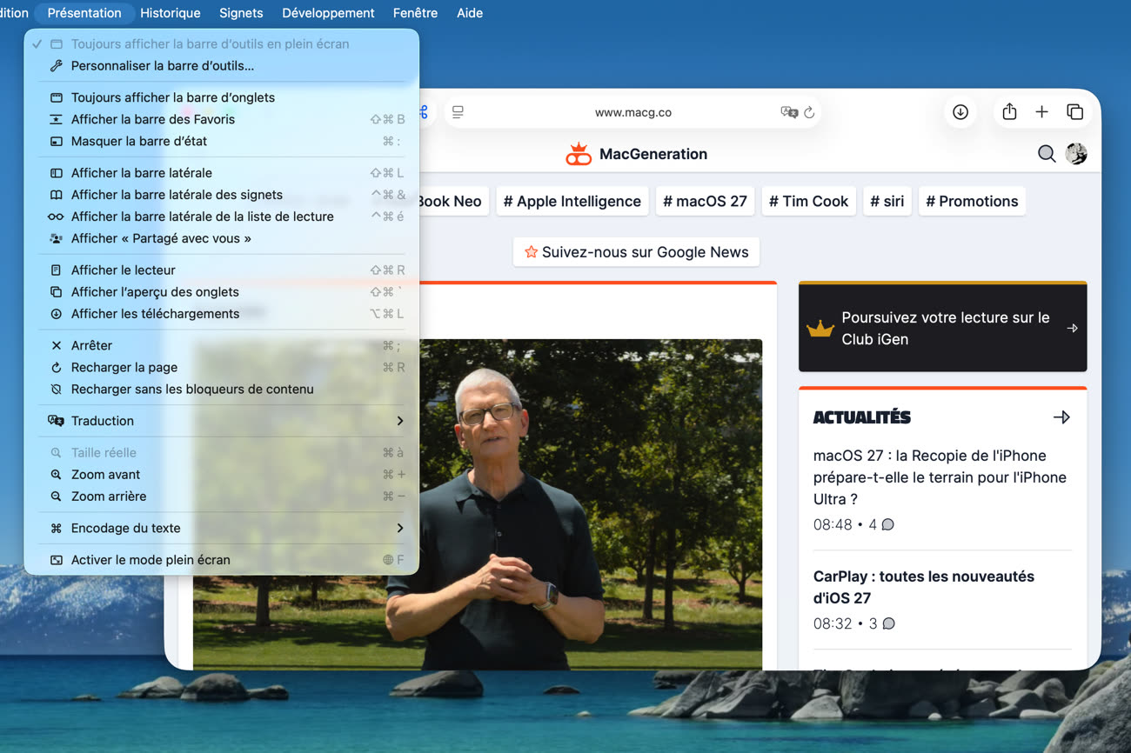Image resolution: width=1131 pixels, height=753 pixels.
Task: Click the MacGeneration logo
Action: tap(636, 154)
